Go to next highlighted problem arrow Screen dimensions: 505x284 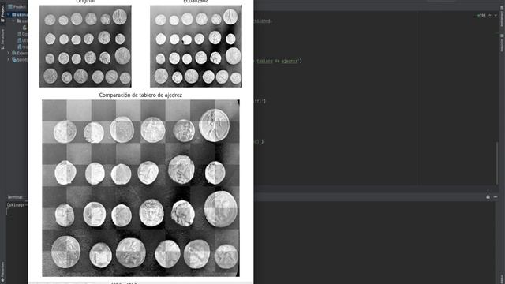pos(496,15)
